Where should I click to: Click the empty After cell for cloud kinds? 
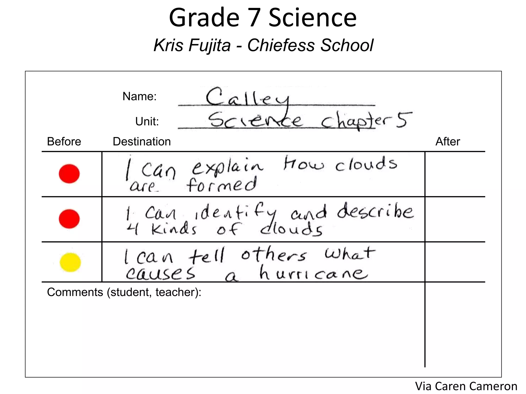(455, 219)
